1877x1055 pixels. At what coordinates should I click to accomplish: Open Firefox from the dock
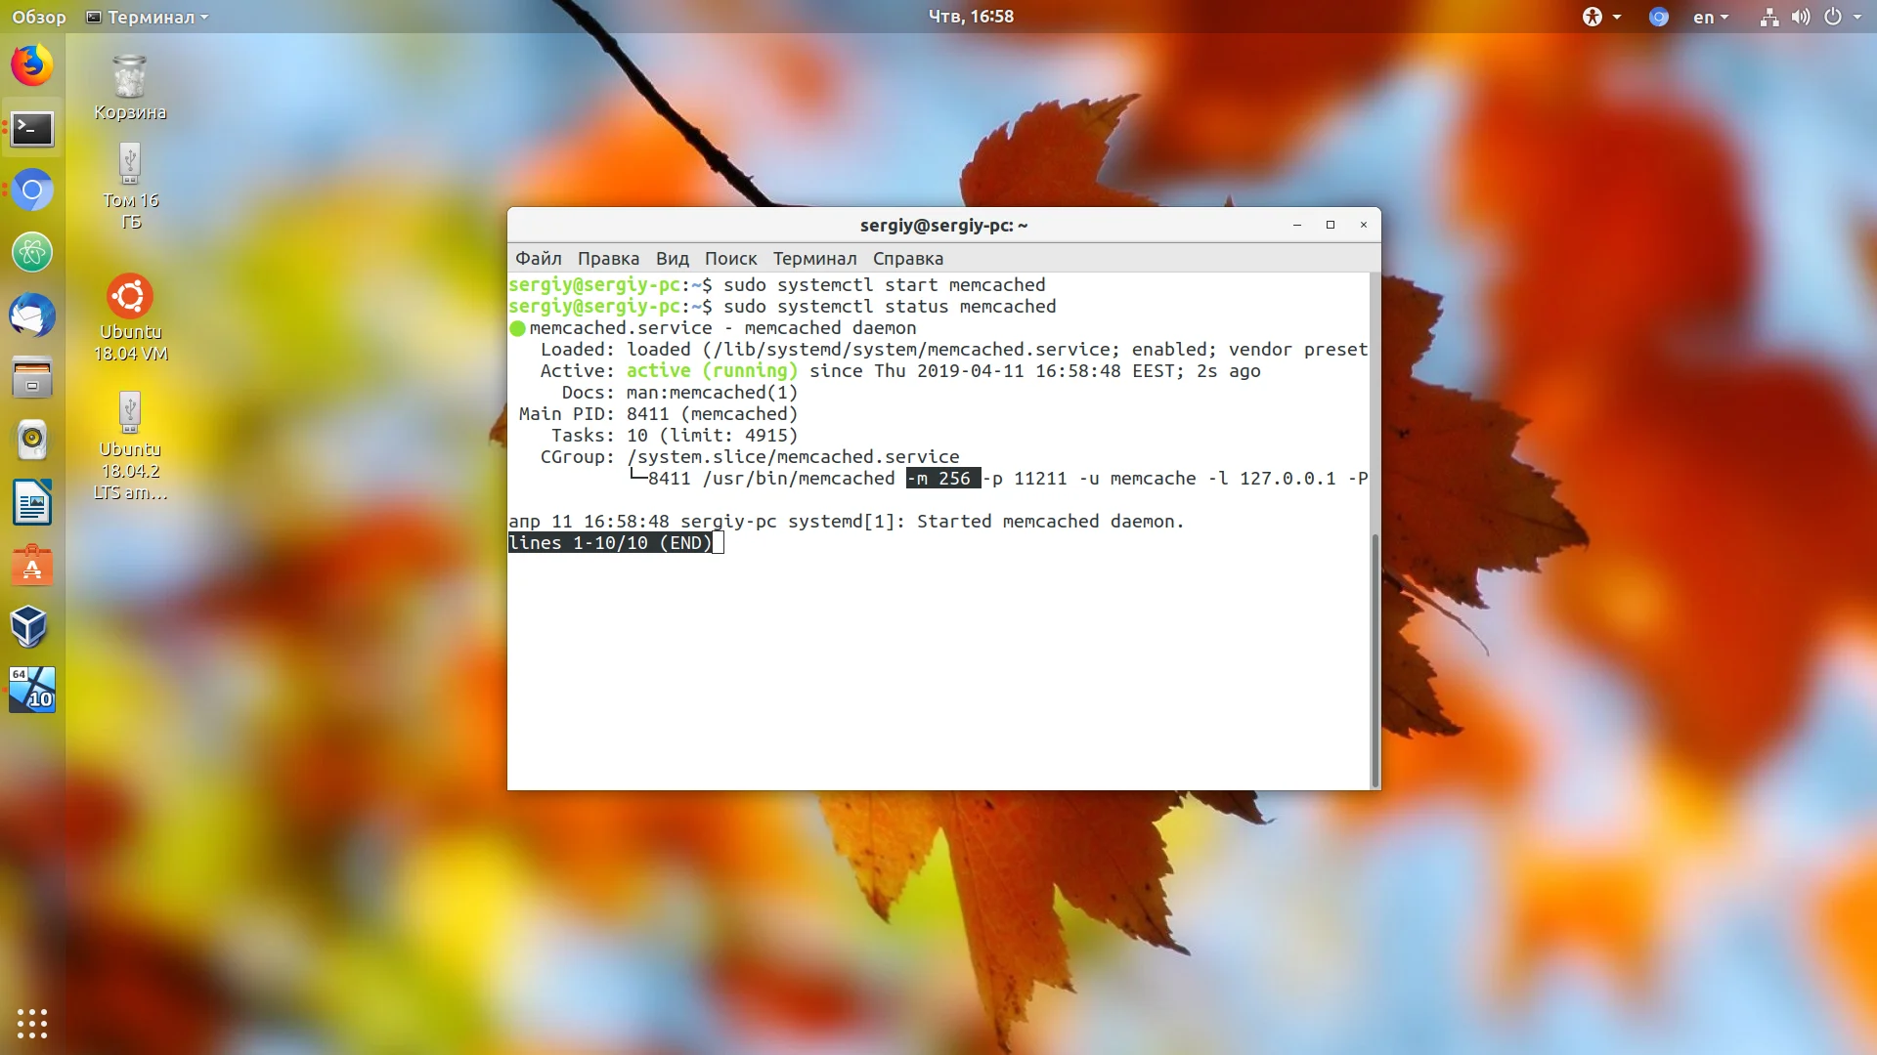click(31, 65)
